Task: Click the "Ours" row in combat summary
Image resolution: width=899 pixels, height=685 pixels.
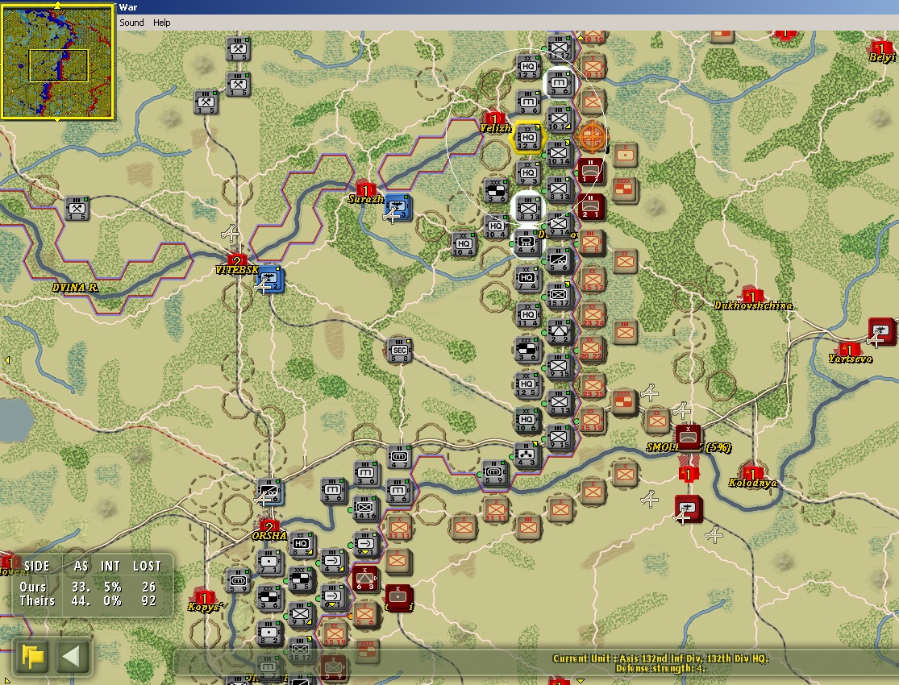Action: pyautogui.click(x=88, y=587)
